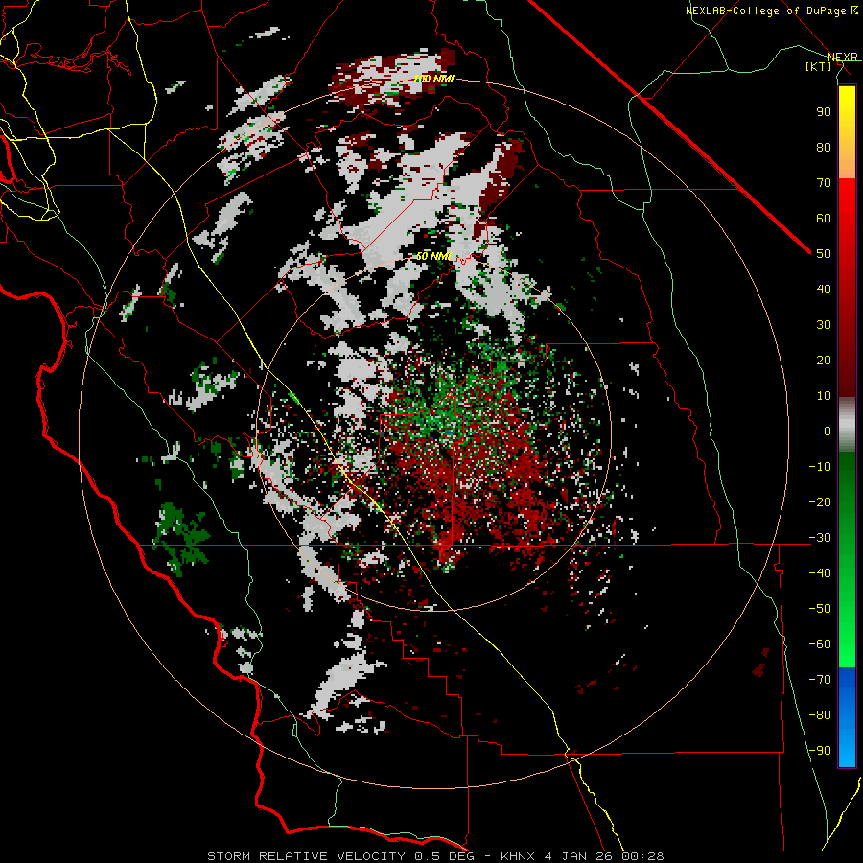
Task: Click the 100 NMI range ring label
Action: 433,80
